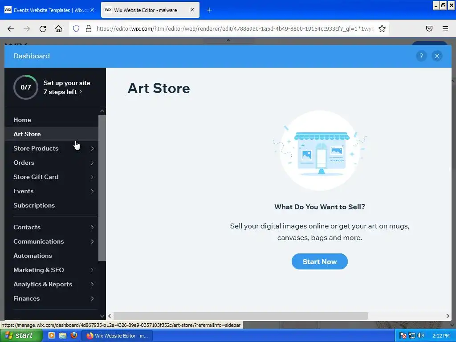456x342 pixels.
Task: Expand the Events submenu chevron
Action: (92, 191)
